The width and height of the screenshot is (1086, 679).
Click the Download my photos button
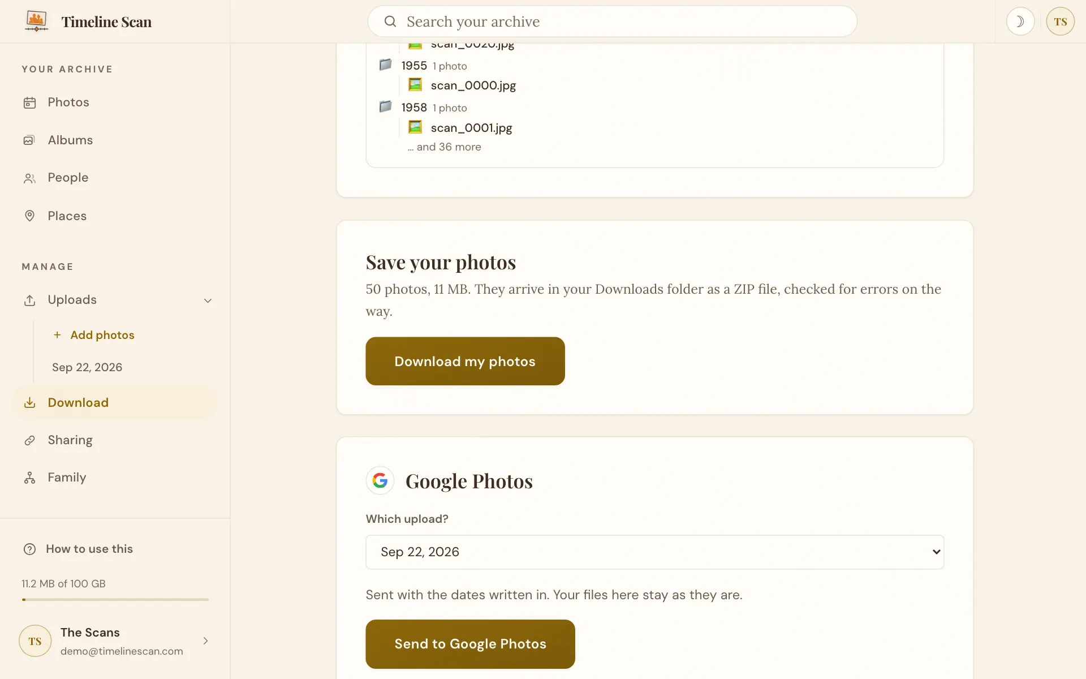[x=465, y=361]
